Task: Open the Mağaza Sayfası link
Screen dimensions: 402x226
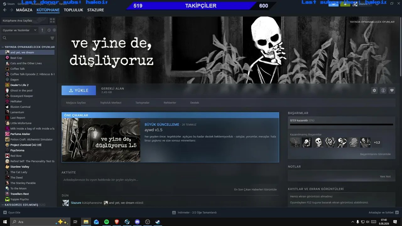Action: pos(76,103)
